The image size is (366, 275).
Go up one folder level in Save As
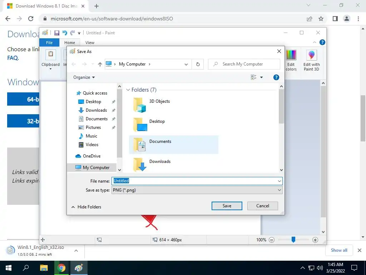point(100,64)
